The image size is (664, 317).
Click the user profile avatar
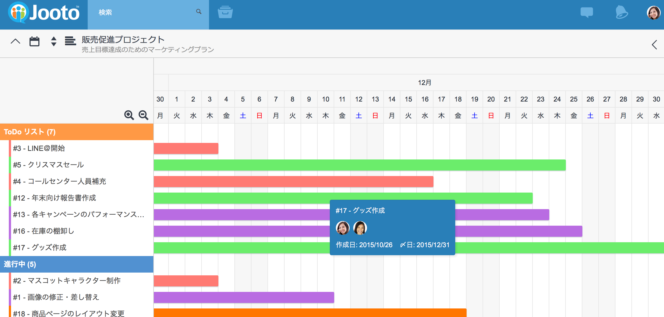pyautogui.click(x=654, y=13)
